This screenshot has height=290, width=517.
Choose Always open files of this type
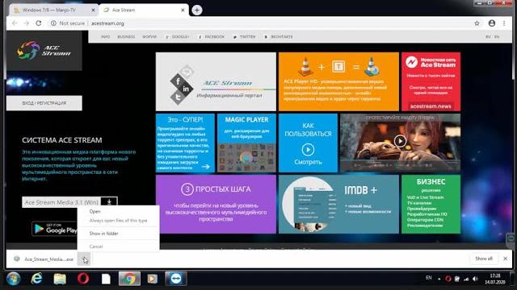point(119,221)
